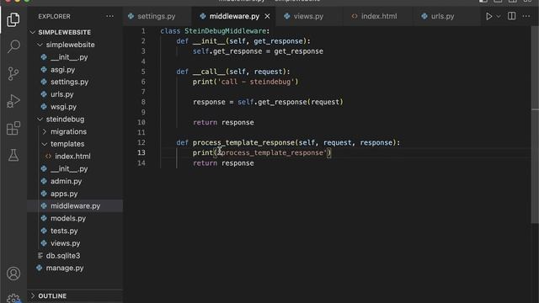Click the file icon beside db.sqlite3

[x=40, y=256]
